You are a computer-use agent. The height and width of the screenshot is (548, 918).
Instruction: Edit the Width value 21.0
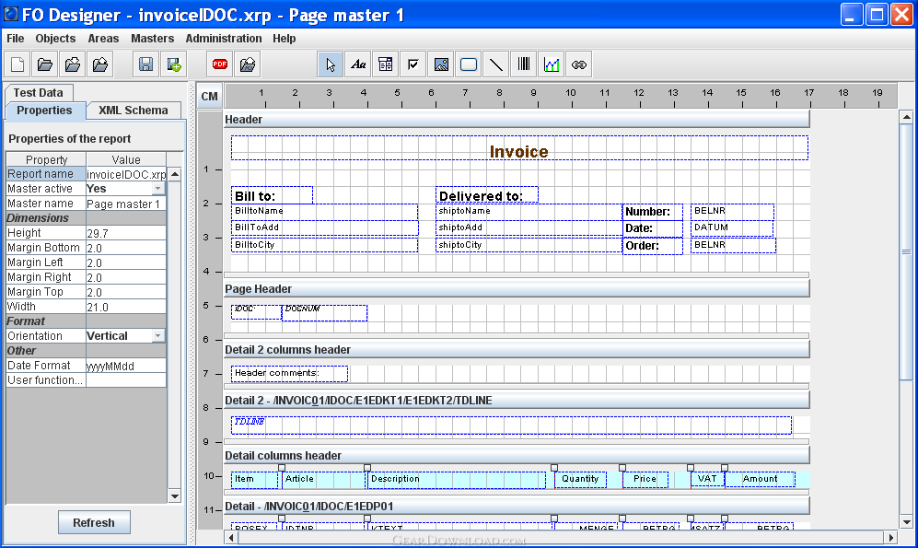126,307
